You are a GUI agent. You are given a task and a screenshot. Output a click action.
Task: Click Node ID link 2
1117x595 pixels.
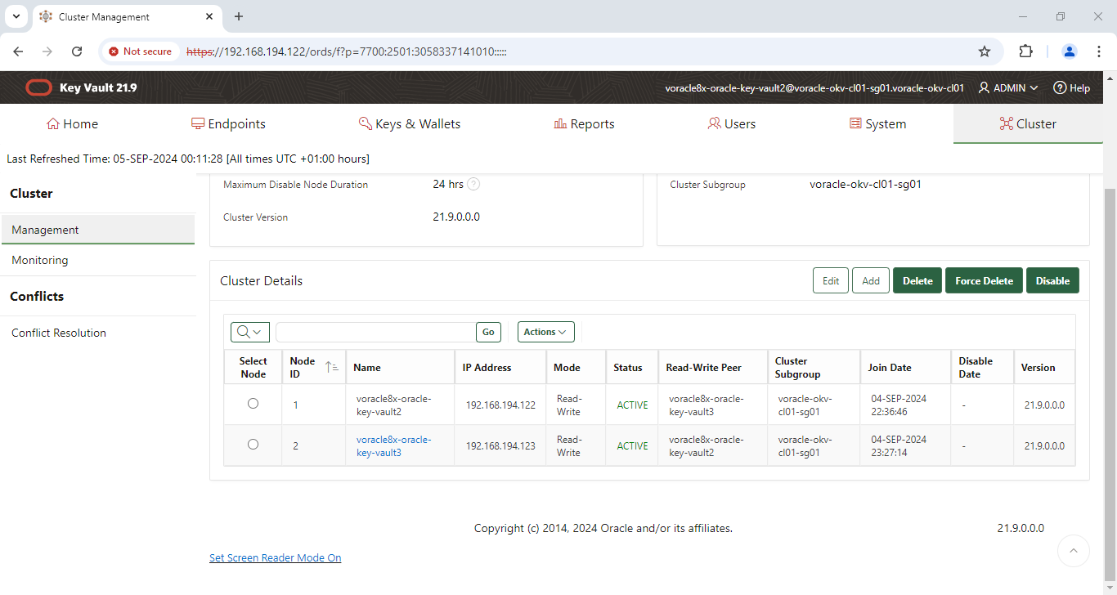295,445
